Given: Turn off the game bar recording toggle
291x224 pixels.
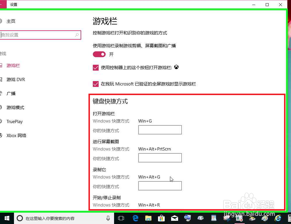Looking at the screenshot, I should (99, 54).
